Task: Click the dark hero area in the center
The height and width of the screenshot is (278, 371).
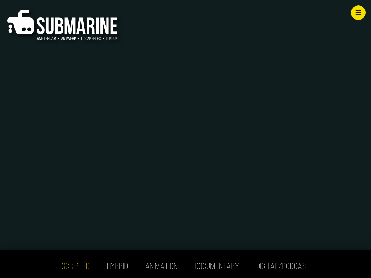Action: 185,145
